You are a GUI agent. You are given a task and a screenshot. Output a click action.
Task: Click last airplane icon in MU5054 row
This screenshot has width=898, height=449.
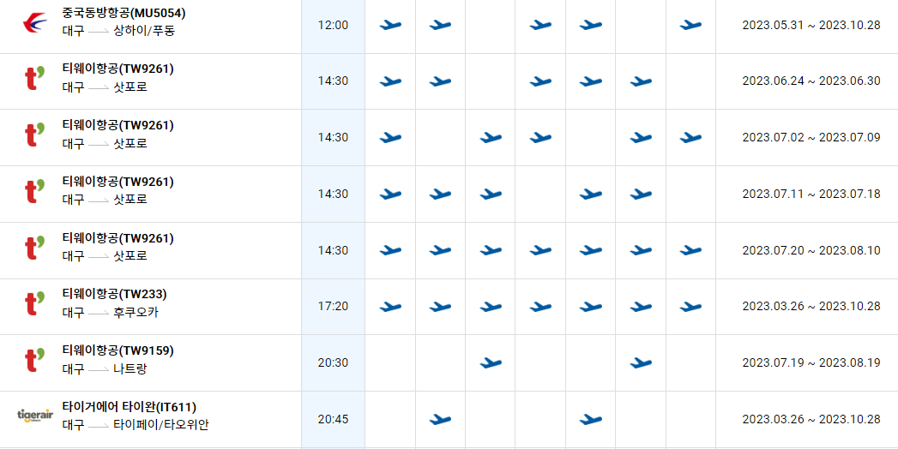pyautogui.click(x=690, y=25)
